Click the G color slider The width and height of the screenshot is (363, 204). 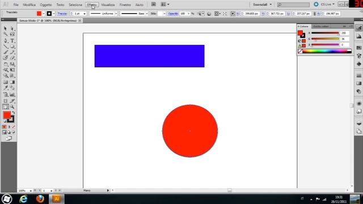pyautogui.click(x=325, y=39)
